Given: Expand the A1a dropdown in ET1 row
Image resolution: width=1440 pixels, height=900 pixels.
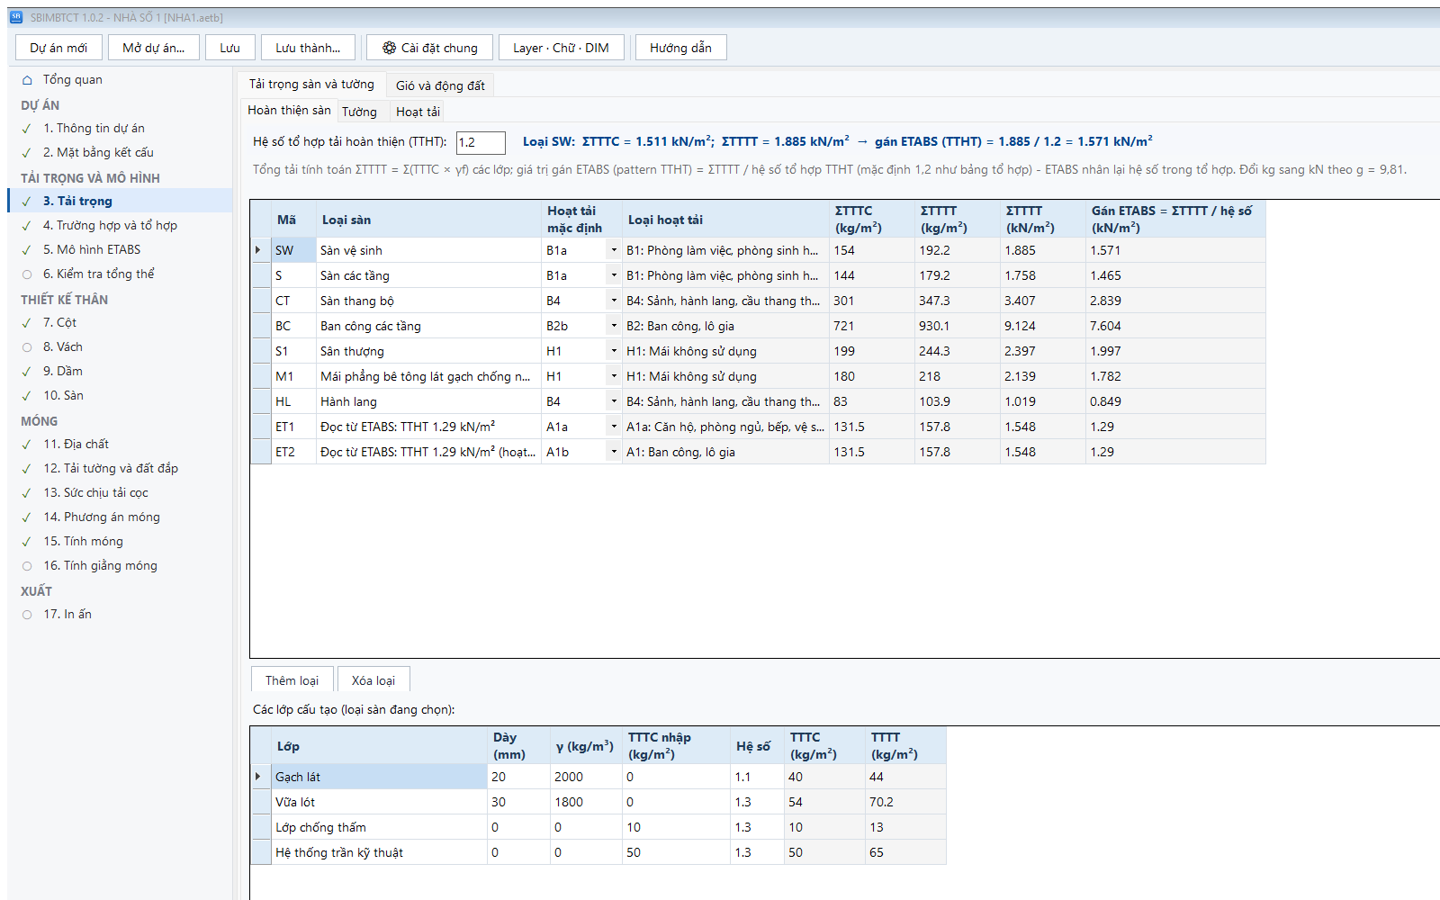Looking at the screenshot, I should (614, 427).
